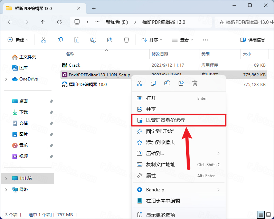Open 音乐 in the navigation pane
The image size is (274, 219).
pos(20,145)
